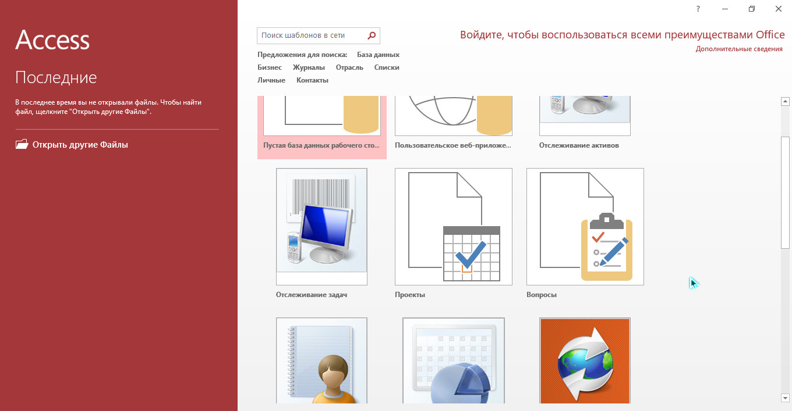The width and height of the screenshot is (792, 411).
Task: Click the Проекты label text
Action: point(410,295)
